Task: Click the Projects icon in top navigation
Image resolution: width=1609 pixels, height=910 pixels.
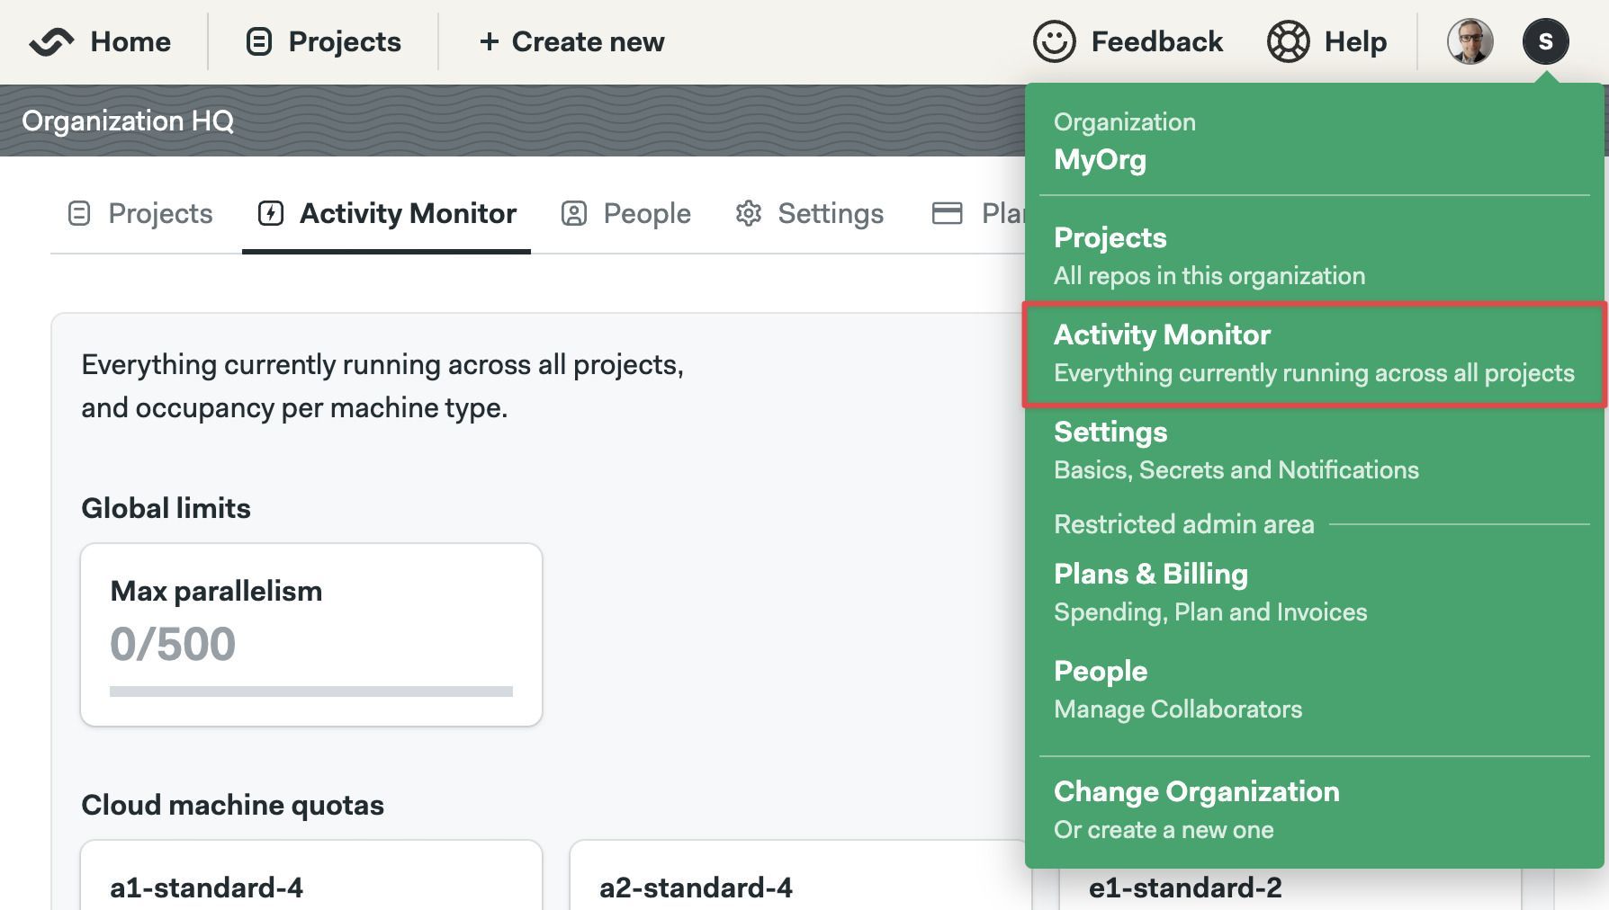Action: point(259,42)
